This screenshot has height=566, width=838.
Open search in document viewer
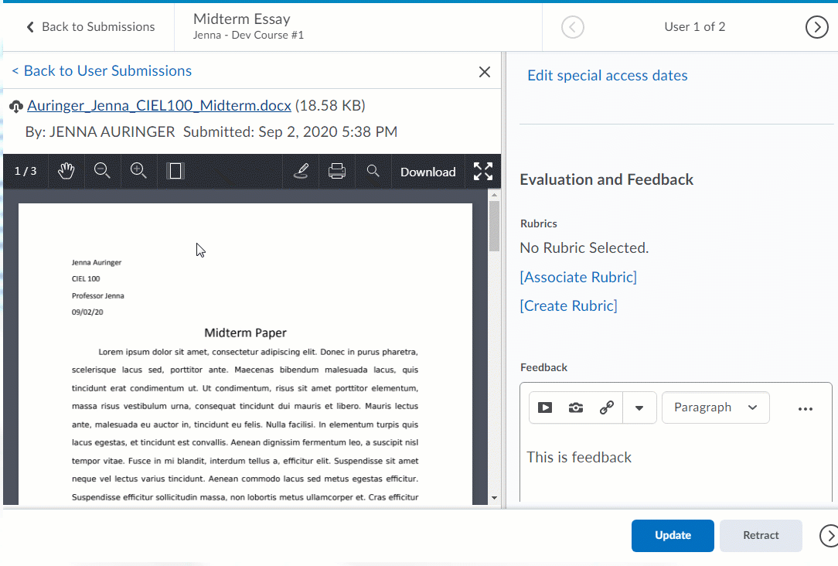[x=373, y=171]
